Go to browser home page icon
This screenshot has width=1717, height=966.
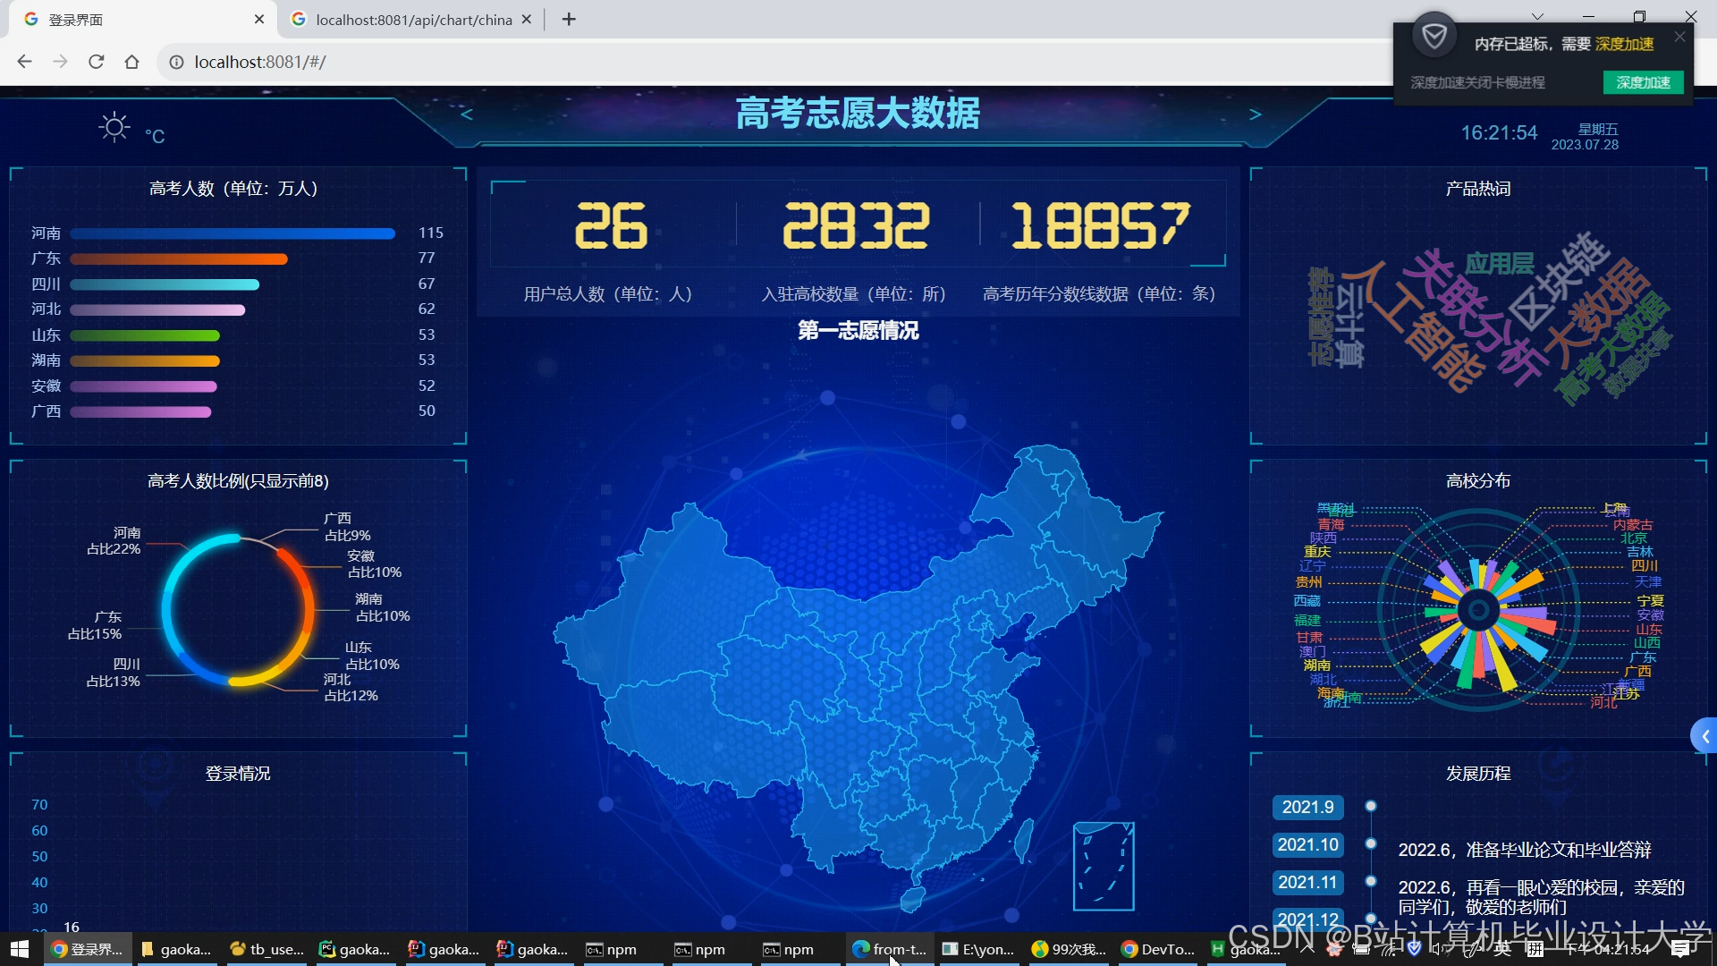click(x=132, y=62)
